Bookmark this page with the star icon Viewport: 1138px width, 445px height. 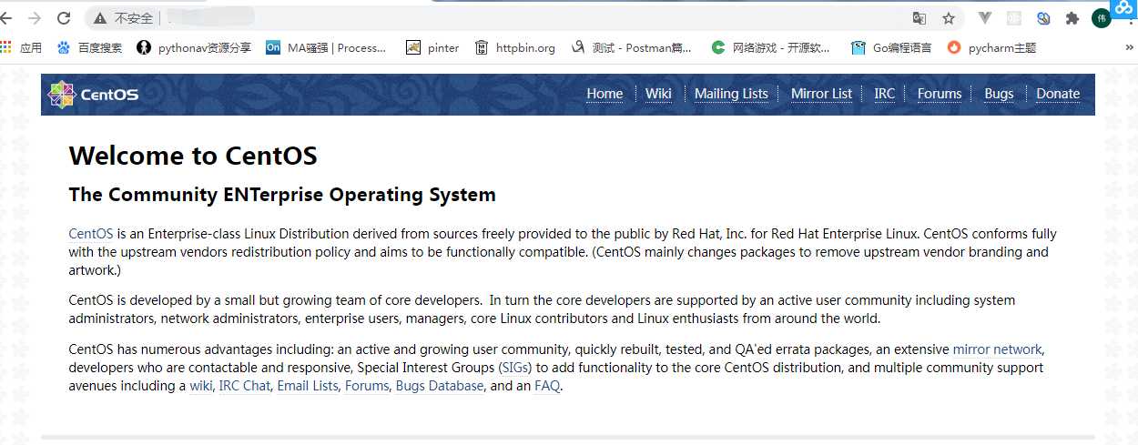pyautogui.click(x=949, y=18)
